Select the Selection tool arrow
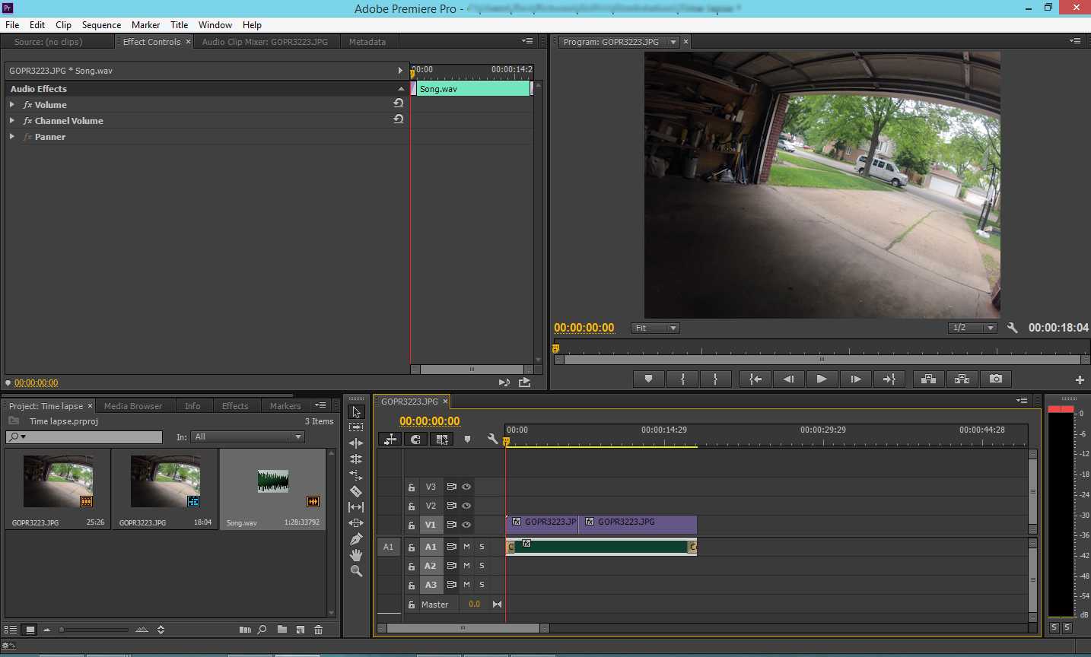Screen dimensions: 1091x657 [x=356, y=411]
